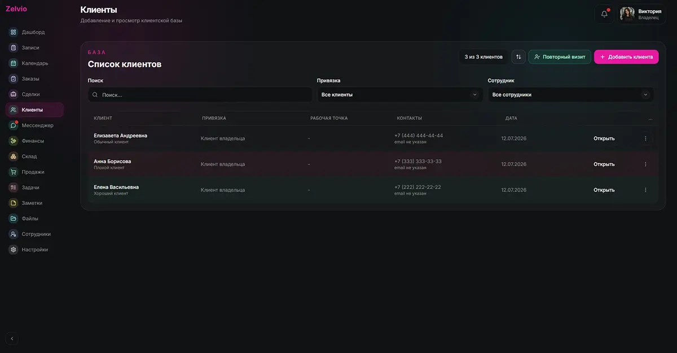Click the sort arrows icon button
The width and height of the screenshot is (677, 353).
point(518,57)
